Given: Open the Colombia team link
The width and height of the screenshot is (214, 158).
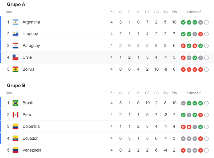Looking at the screenshot, I should coord(31,126).
